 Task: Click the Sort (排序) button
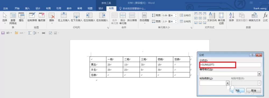[x=232, y=17]
